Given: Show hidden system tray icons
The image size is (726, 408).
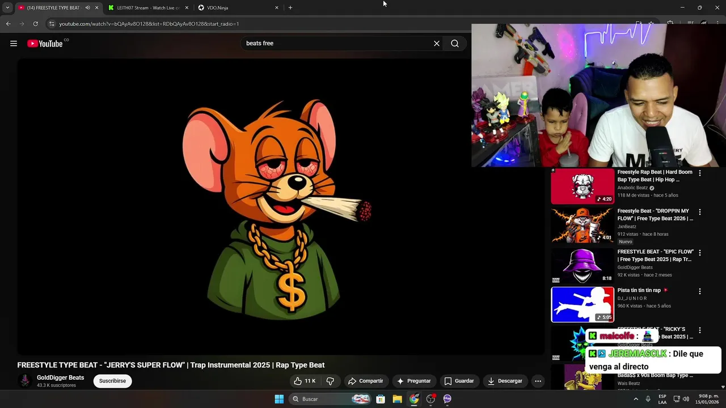Looking at the screenshot, I should pyautogui.click(x=636, y=399).
